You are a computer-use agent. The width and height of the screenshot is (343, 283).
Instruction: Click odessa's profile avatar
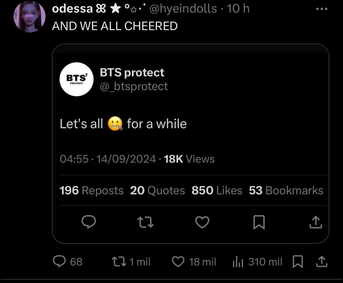(29, 17)
